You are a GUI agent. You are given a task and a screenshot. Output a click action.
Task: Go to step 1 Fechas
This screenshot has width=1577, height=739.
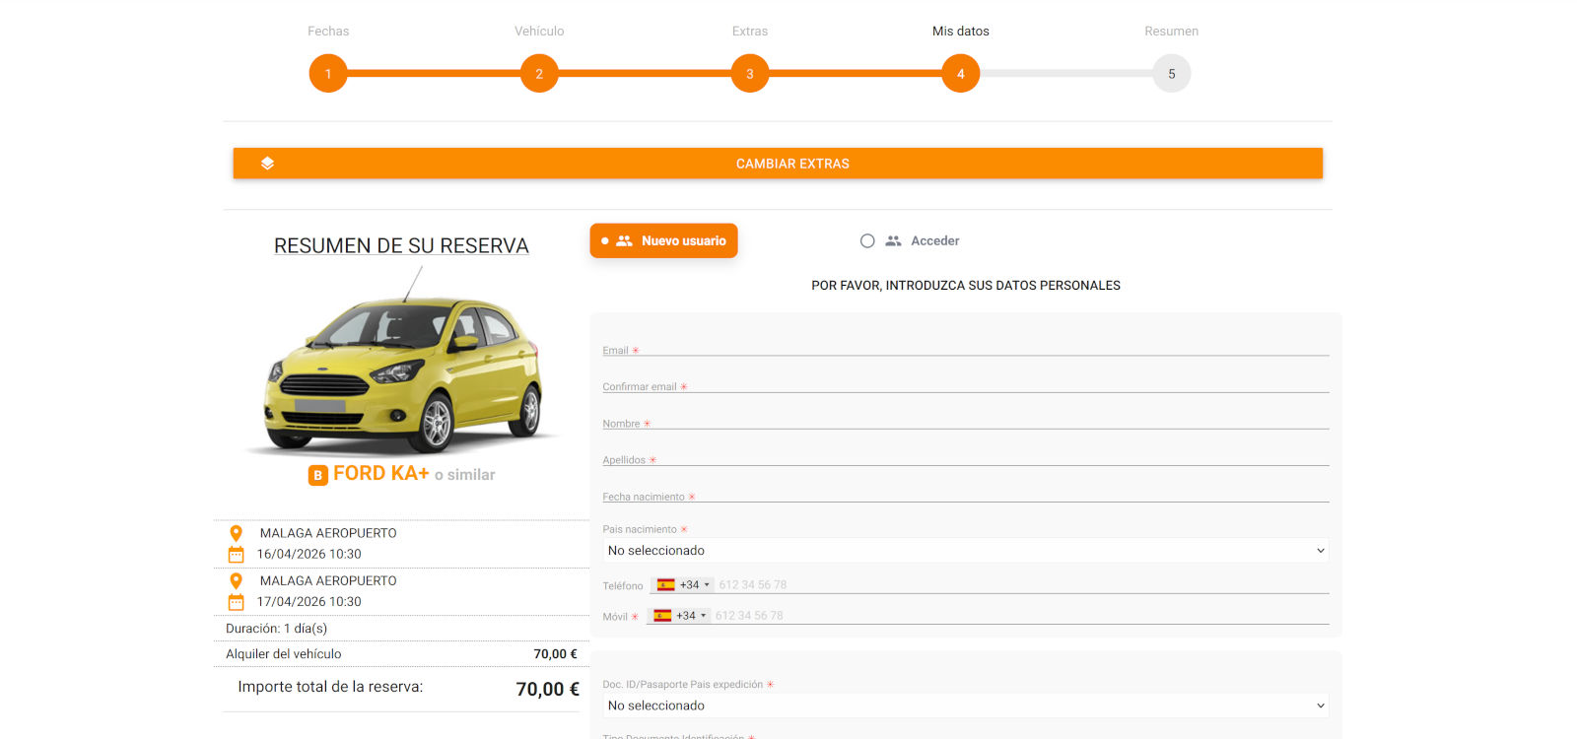coord(328,74)
